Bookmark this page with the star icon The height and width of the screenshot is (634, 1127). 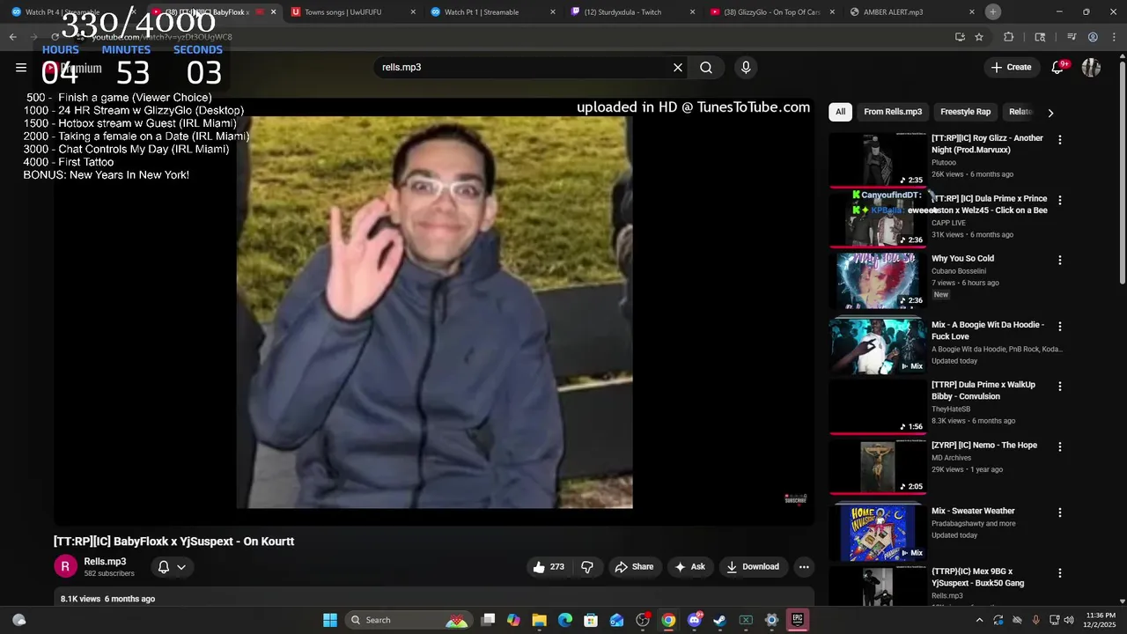[x=978, y=37]
